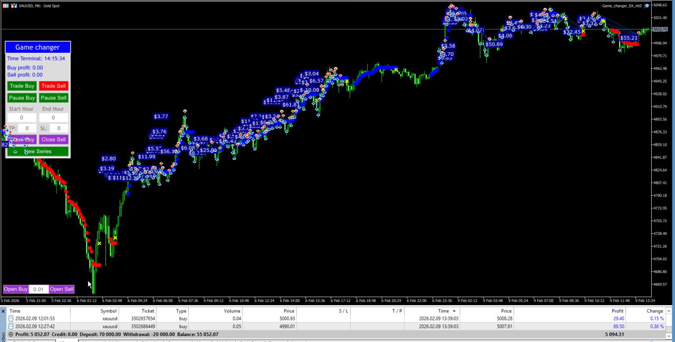Click the Open Buy button
675x342 pixels.
16,289
